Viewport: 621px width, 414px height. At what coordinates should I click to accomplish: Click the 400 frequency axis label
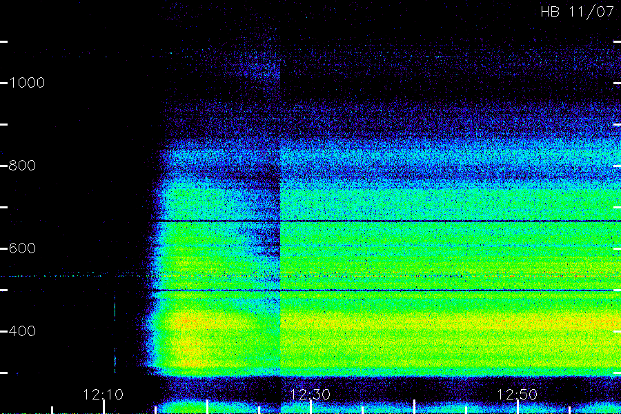[x=22, y=331]
